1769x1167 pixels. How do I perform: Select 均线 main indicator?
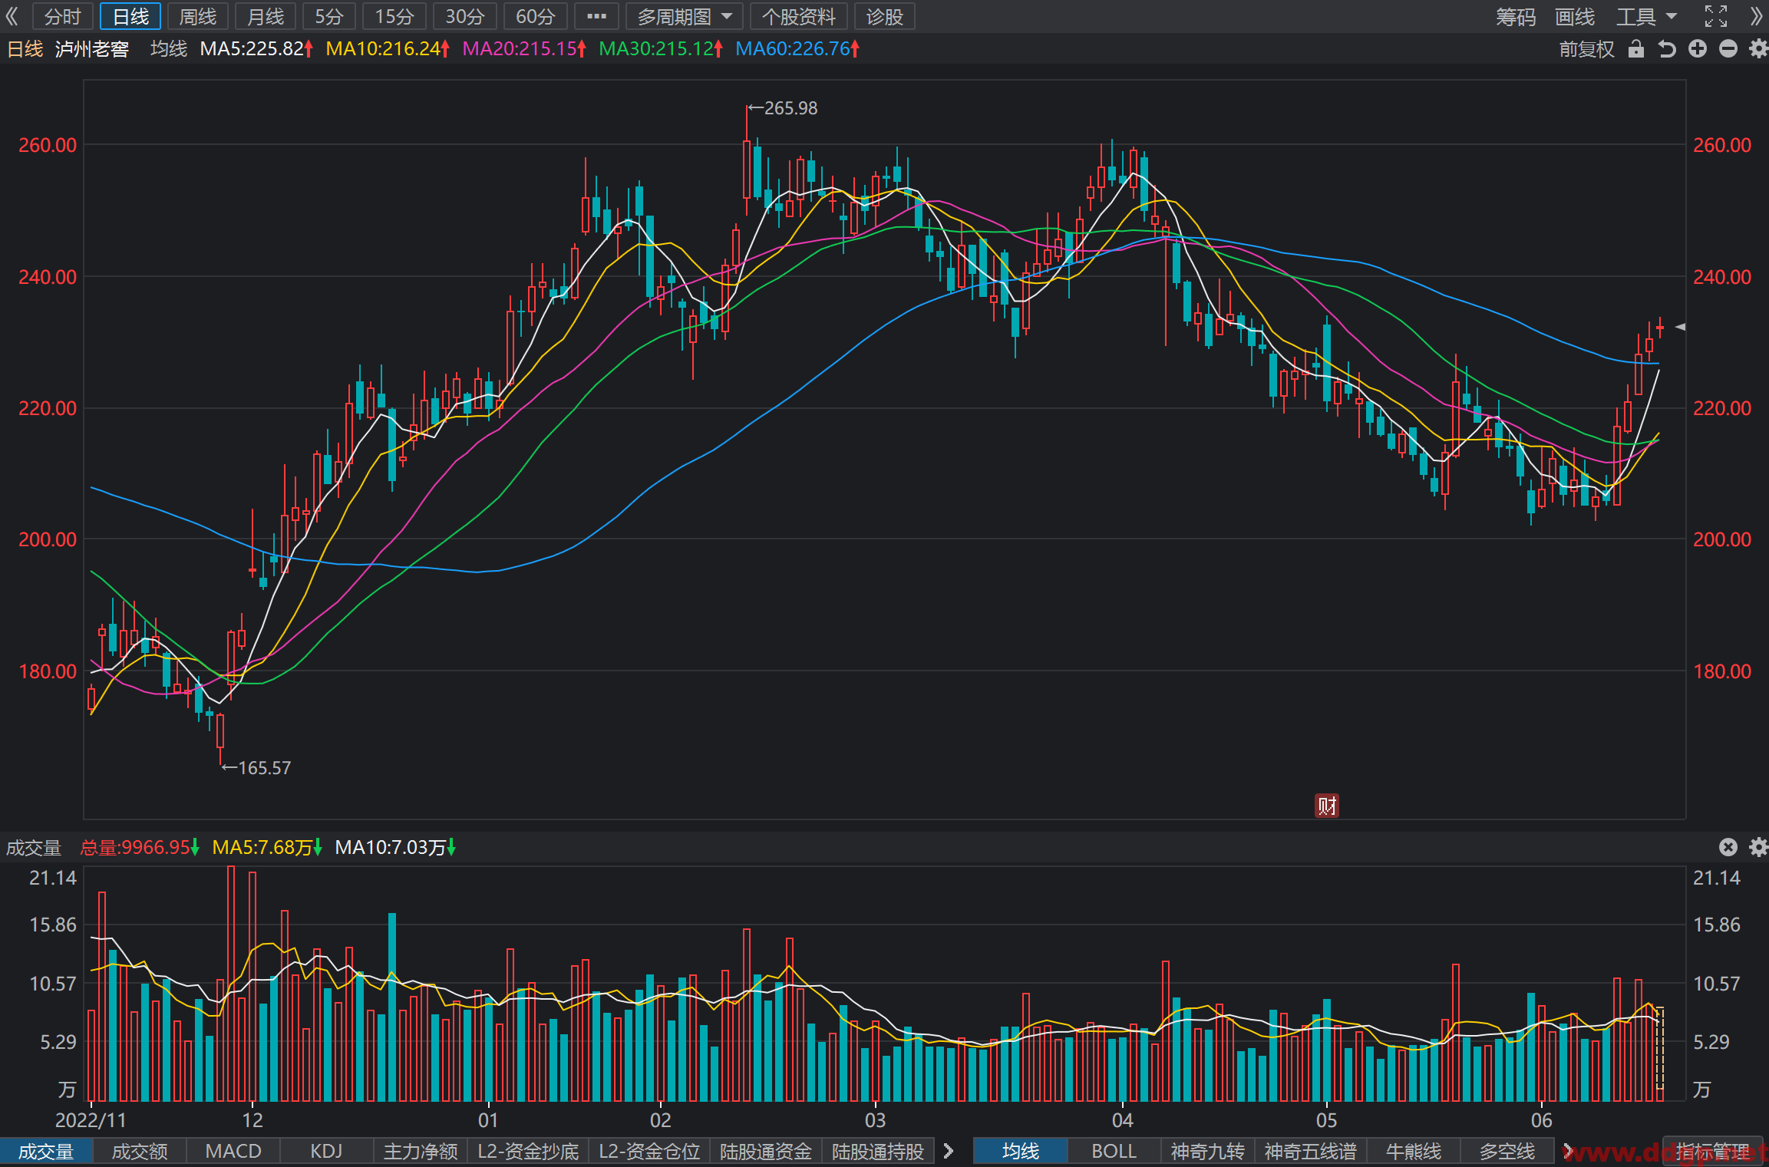[1020, 1152]
